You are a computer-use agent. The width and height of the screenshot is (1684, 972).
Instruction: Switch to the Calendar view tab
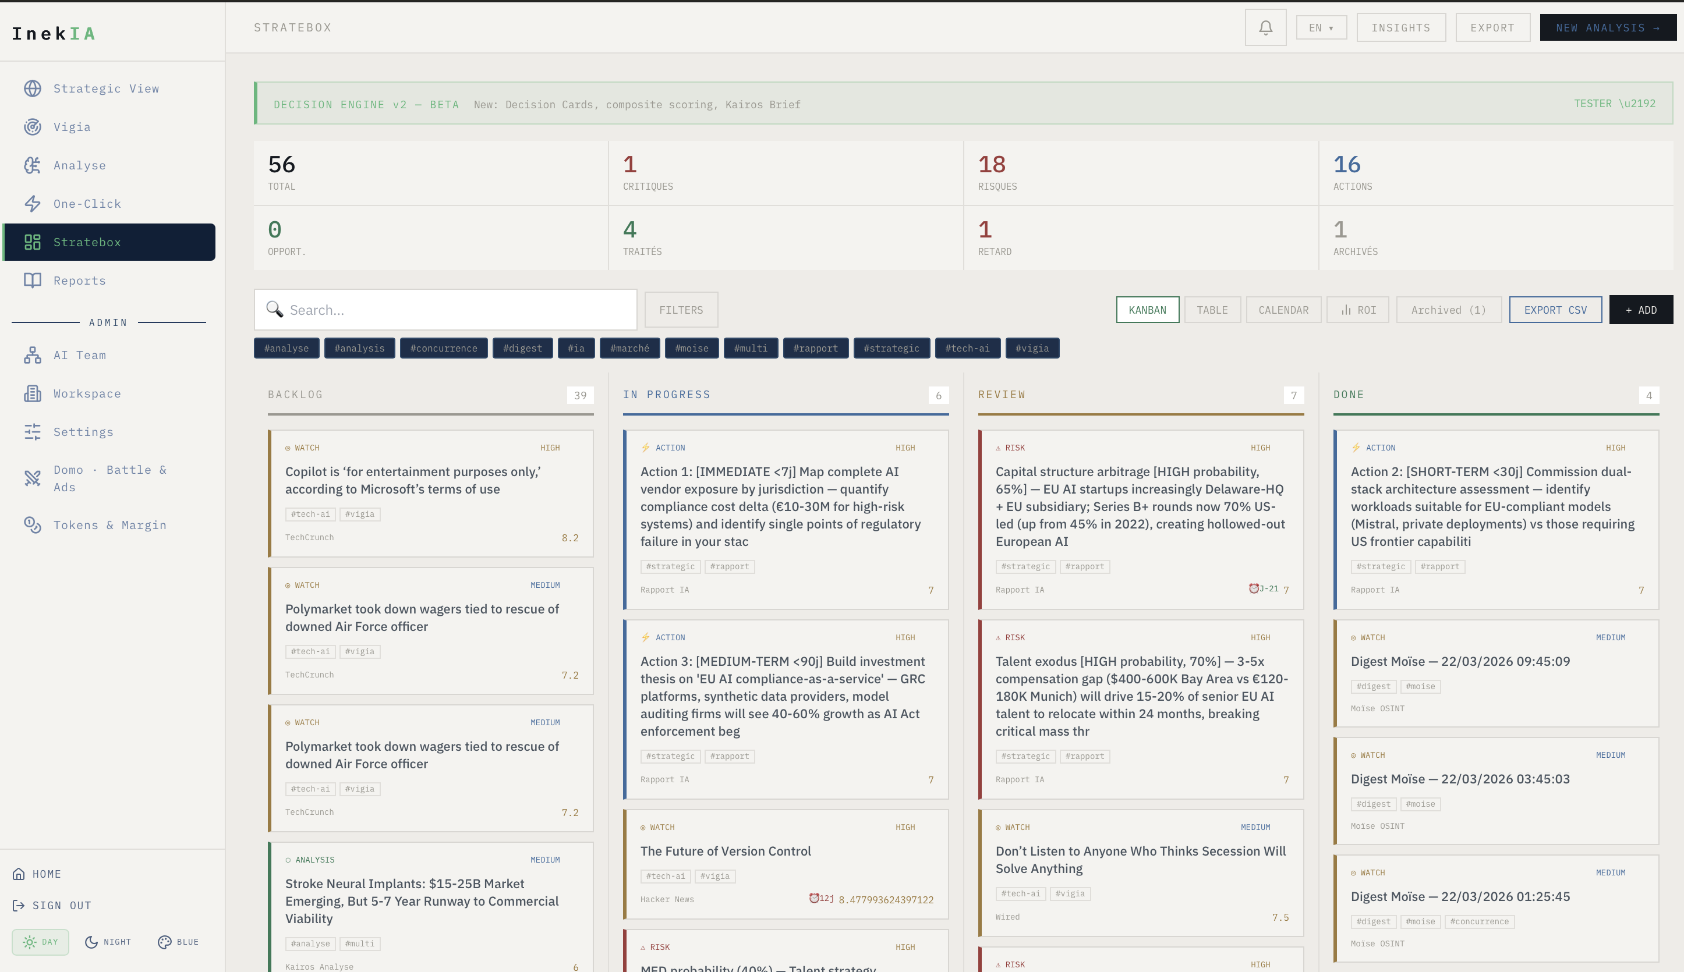click(x=1283, y=310)
